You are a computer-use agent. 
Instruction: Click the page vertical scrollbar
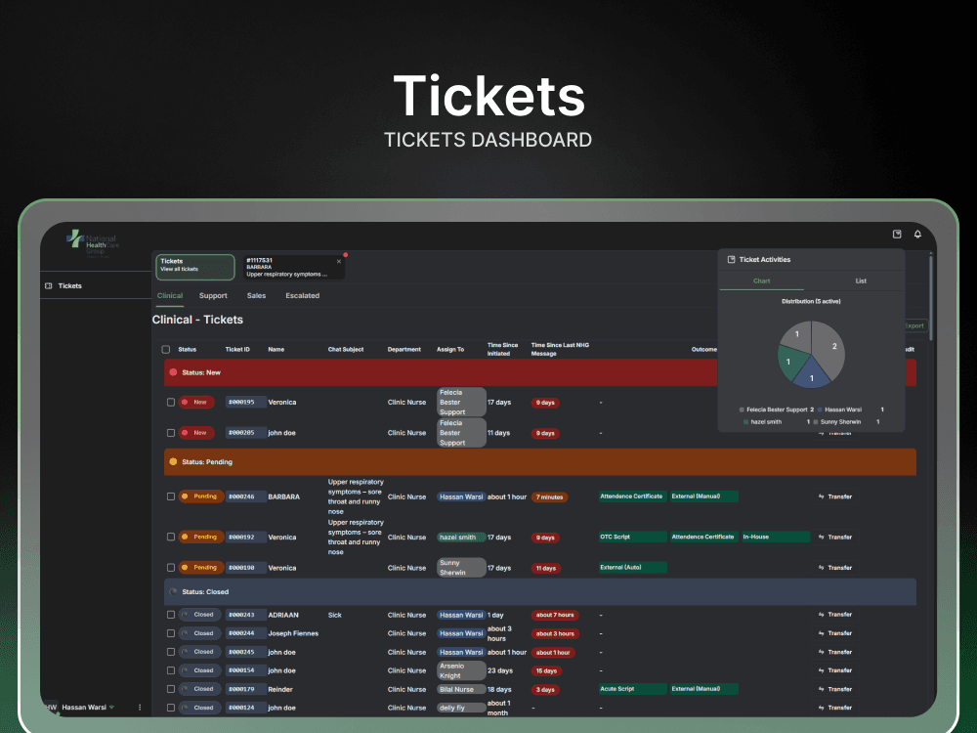[x=931, y=297]
